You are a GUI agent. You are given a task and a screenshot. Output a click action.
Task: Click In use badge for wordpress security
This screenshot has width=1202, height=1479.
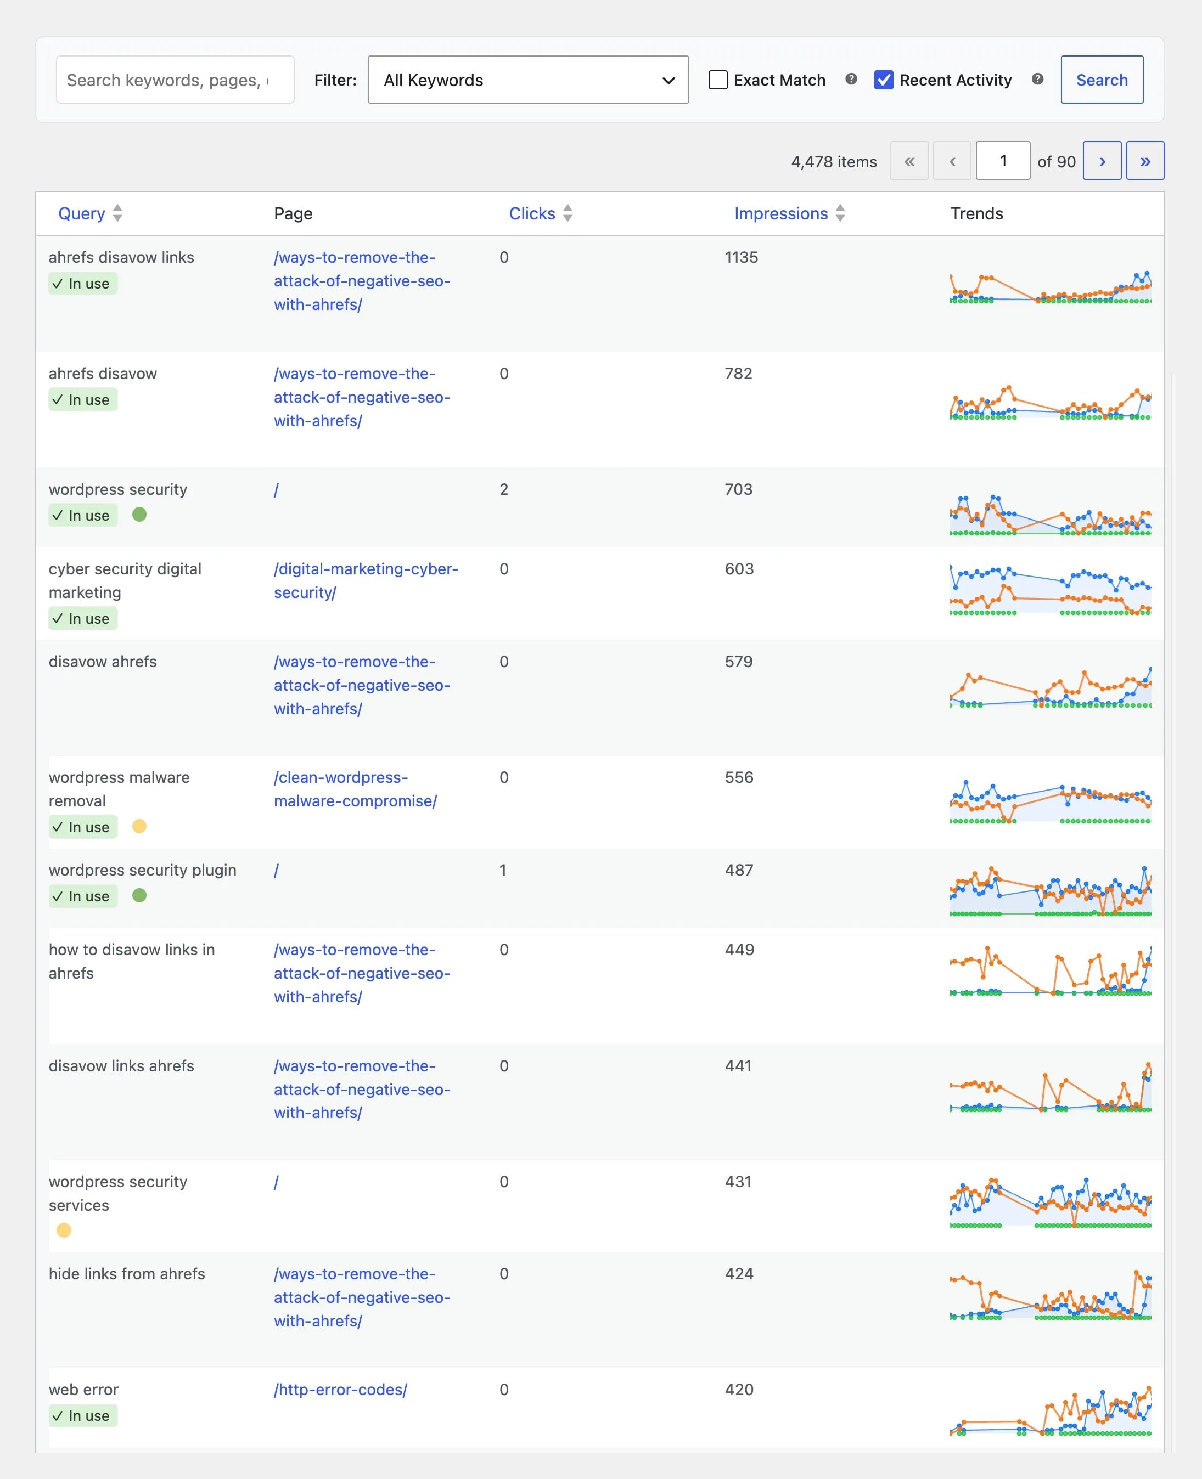pos(83,515)
